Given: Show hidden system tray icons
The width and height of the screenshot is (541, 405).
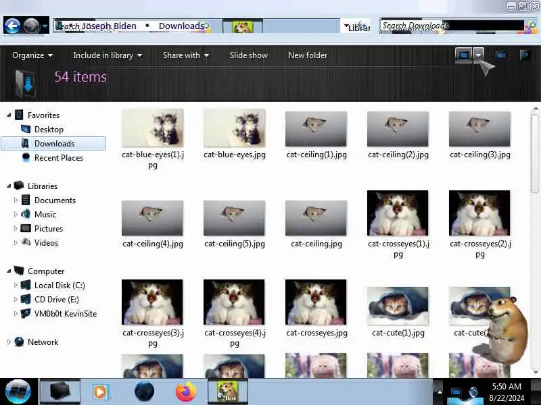Looking at the screenshot, I should pos(439,392).
